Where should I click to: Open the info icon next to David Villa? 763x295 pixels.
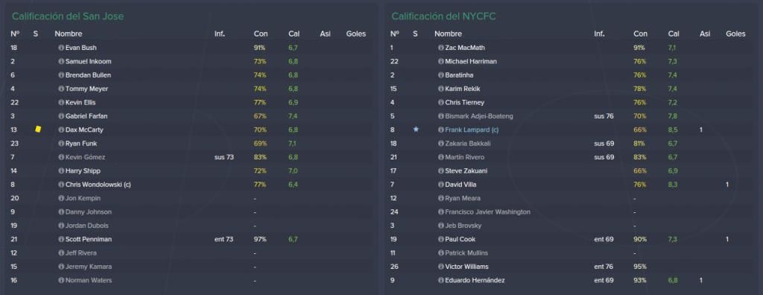441,185
